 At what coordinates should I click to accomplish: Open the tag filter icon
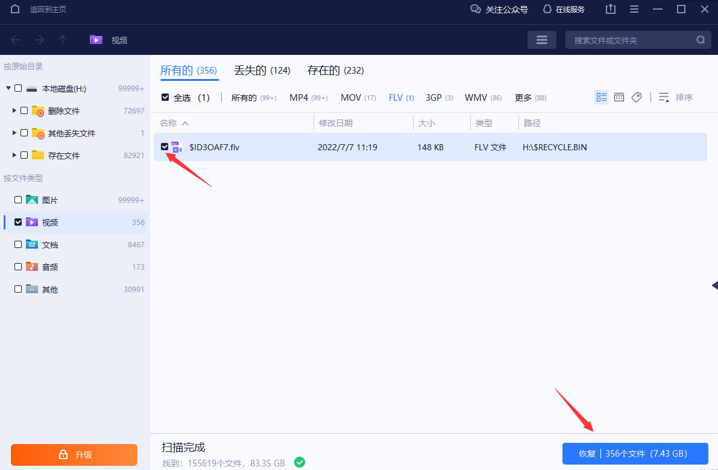point(637,97)
